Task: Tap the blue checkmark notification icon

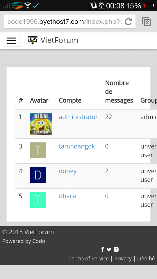Action: (x=35, y=6)
